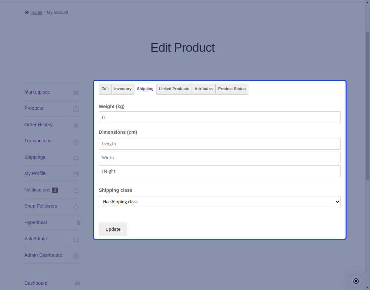
Task: Open the Product Status tab
Action: [x=232, y=89]
